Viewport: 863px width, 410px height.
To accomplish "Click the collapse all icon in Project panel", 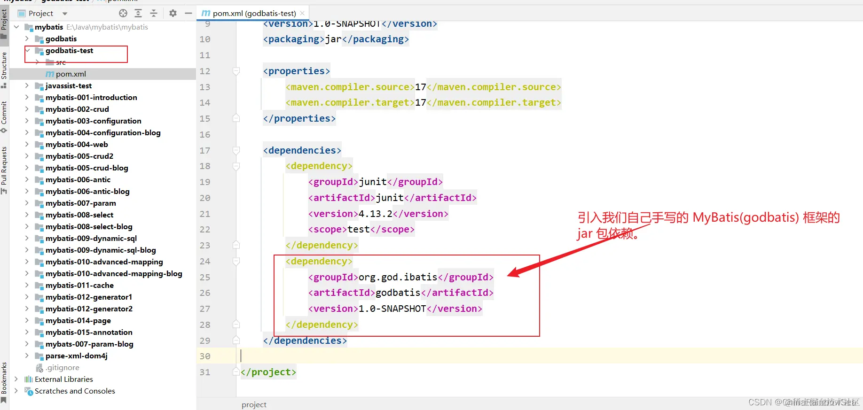I will point(154,13).
